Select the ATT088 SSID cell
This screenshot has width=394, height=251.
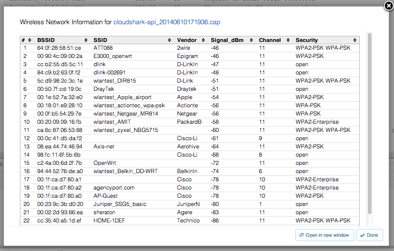(103, 48)
